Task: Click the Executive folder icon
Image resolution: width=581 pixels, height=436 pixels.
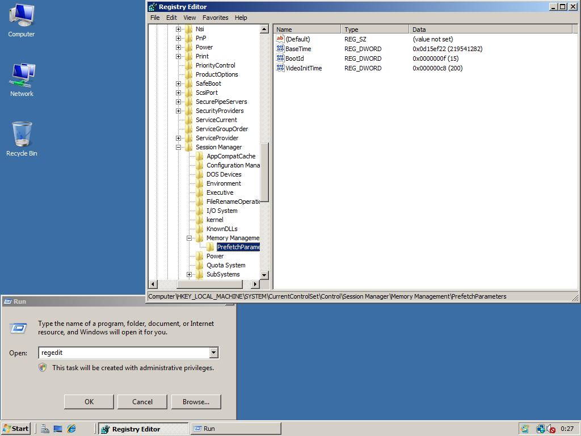Action: [x=200, y=192]
